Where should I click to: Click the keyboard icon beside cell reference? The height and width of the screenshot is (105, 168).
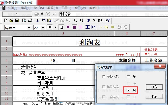tap(37, 14)
